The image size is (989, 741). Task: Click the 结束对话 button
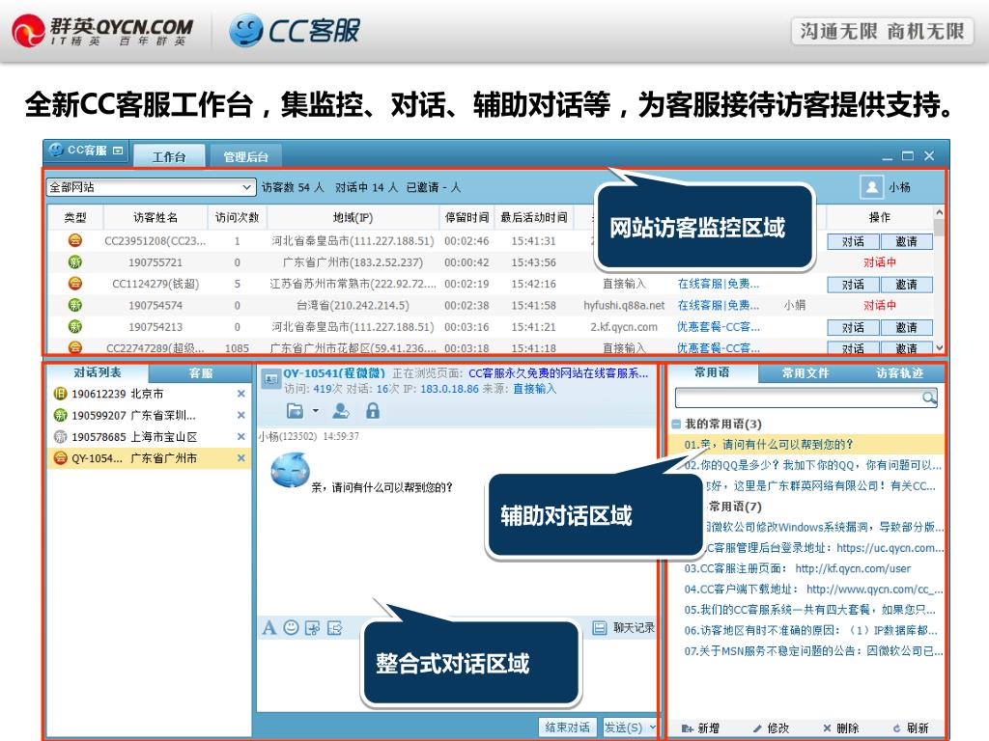[568, 727]
